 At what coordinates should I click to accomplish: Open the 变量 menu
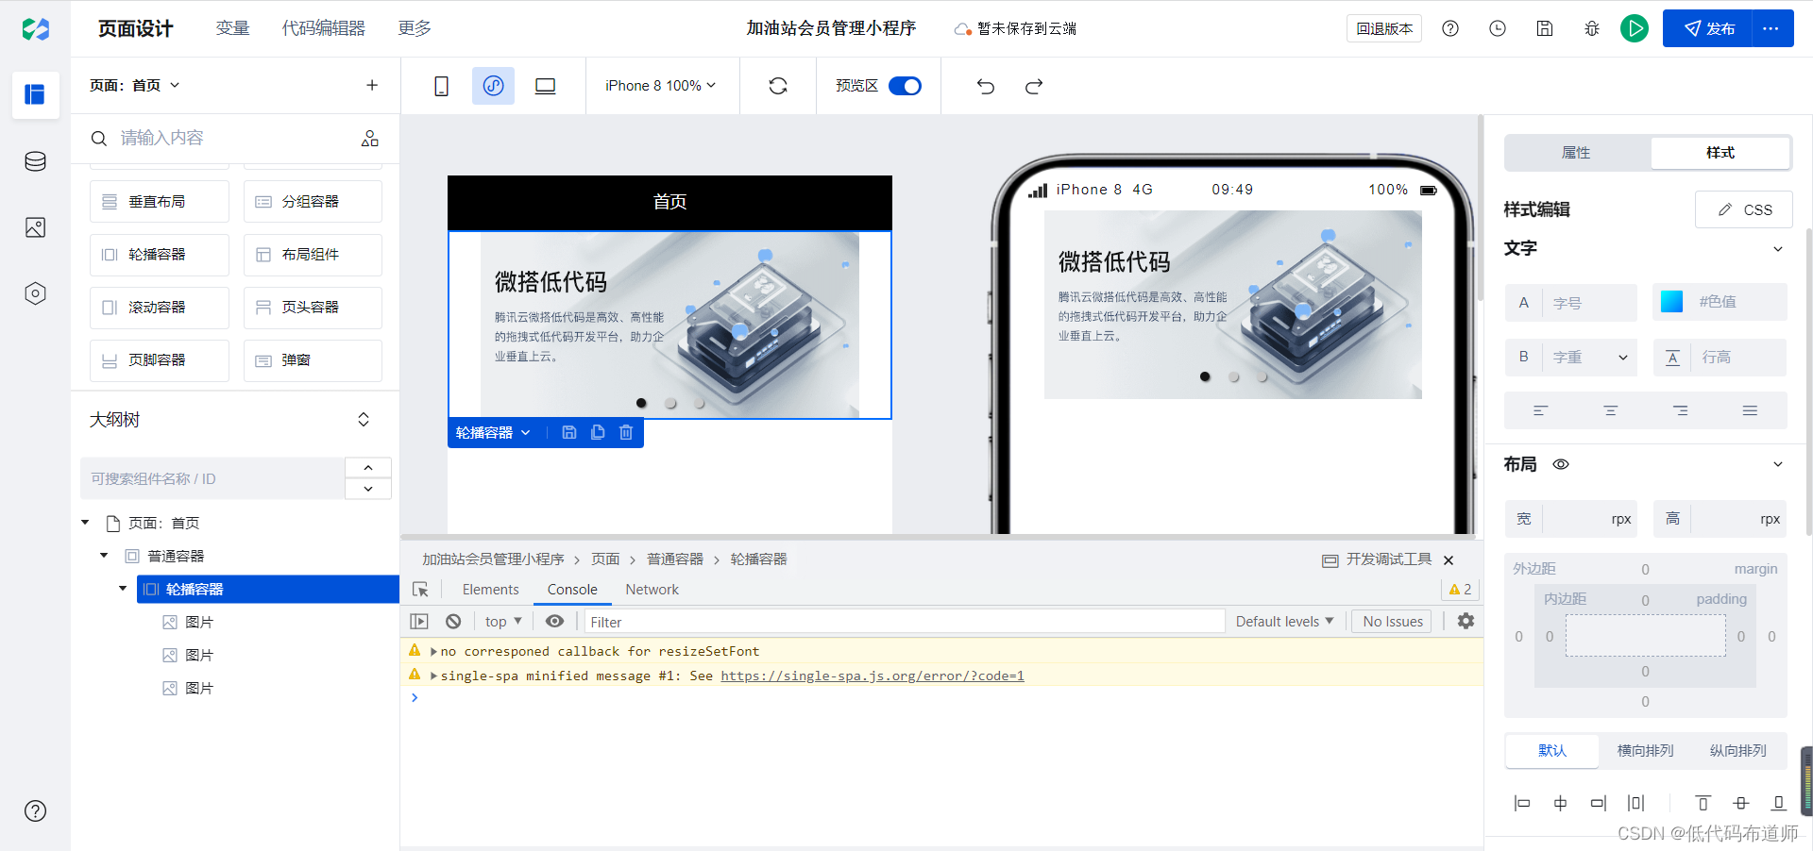click(232, 28)
